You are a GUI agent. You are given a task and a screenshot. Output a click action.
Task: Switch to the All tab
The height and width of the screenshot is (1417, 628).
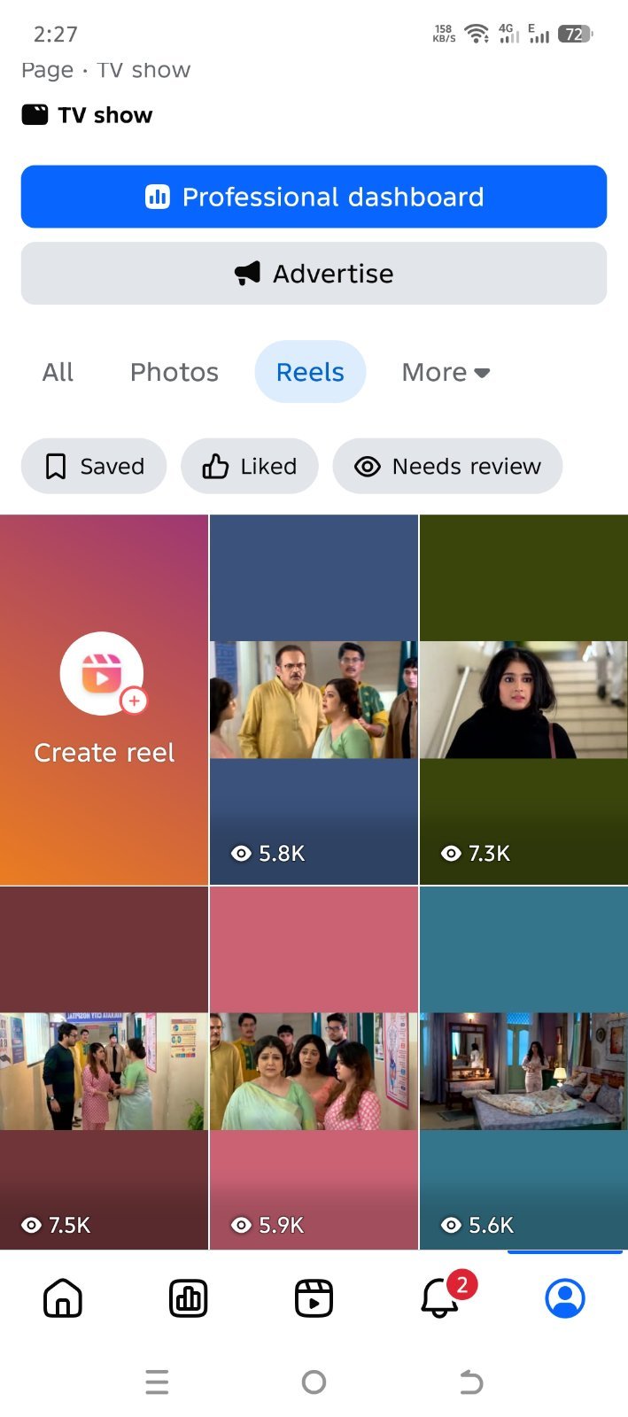pos(58,372)
